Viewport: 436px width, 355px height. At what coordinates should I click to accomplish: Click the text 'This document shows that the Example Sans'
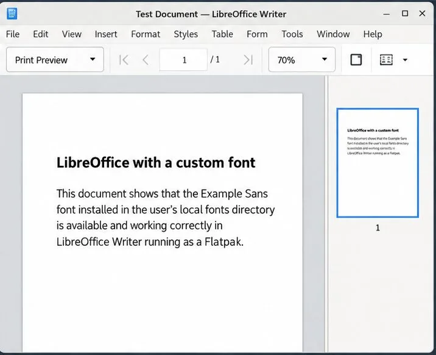(162, 193)
